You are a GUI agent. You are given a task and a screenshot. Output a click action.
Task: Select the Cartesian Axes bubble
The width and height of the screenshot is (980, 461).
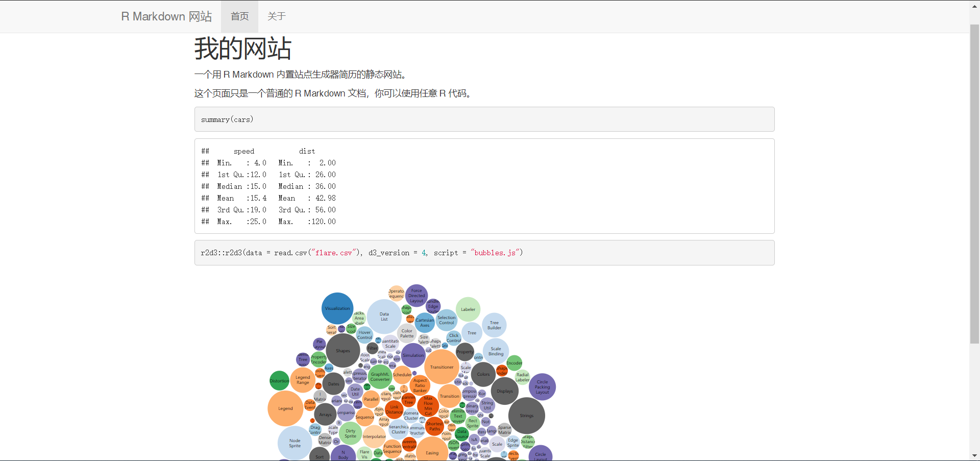coord(425,323)
